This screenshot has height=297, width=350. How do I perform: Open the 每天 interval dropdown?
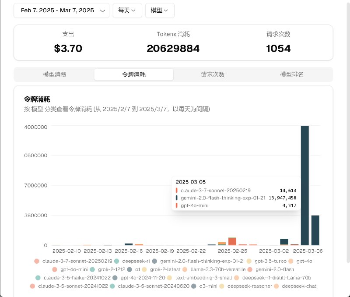pyautogui.click(x=127, y=11)
